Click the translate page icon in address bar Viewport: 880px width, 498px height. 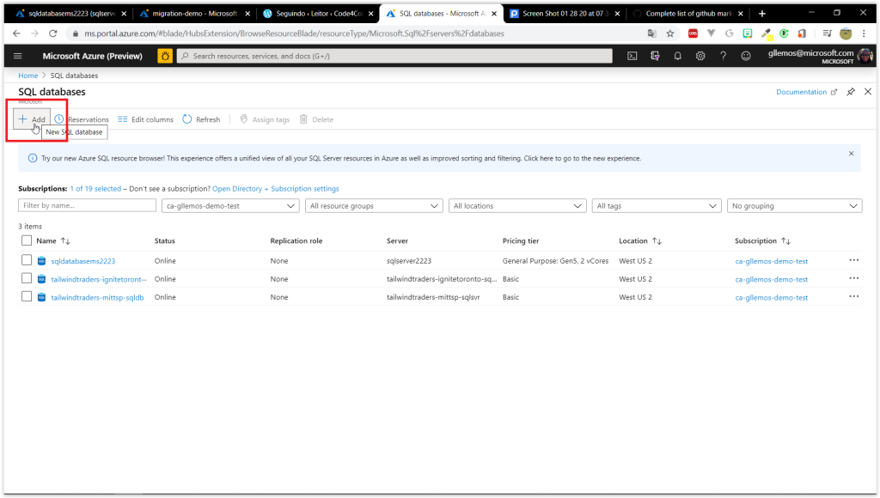click(651, 33)
